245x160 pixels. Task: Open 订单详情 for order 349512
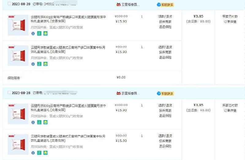point(230,21)
